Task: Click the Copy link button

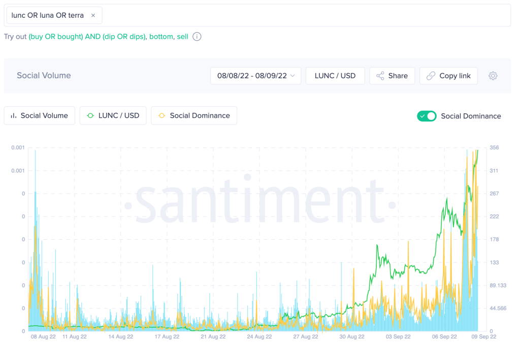Action: tap(448, 76)
